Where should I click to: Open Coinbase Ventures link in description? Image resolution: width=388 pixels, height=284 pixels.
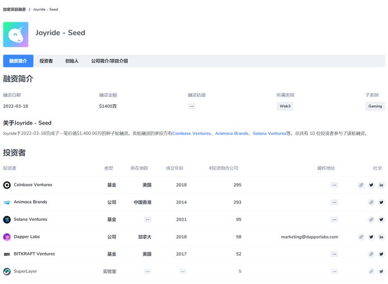coord(192,133)
